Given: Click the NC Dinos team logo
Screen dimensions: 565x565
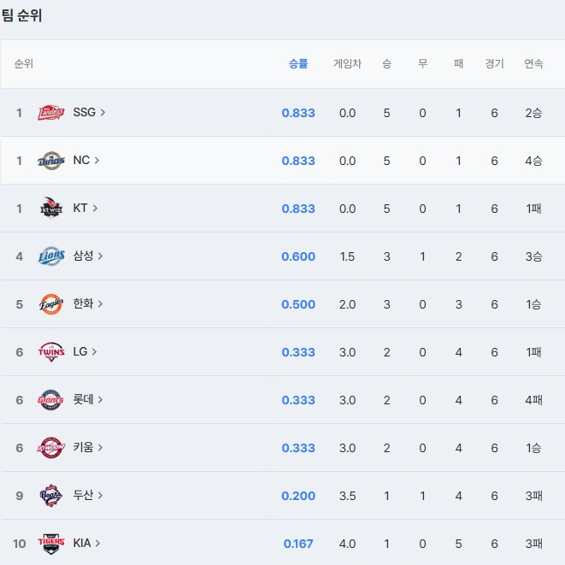Looking at the screenshot, I should point(51,161).
